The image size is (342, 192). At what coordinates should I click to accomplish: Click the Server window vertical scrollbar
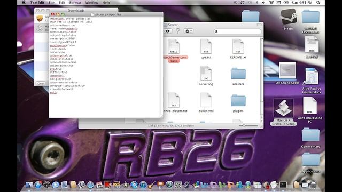[x=261, y=70]
